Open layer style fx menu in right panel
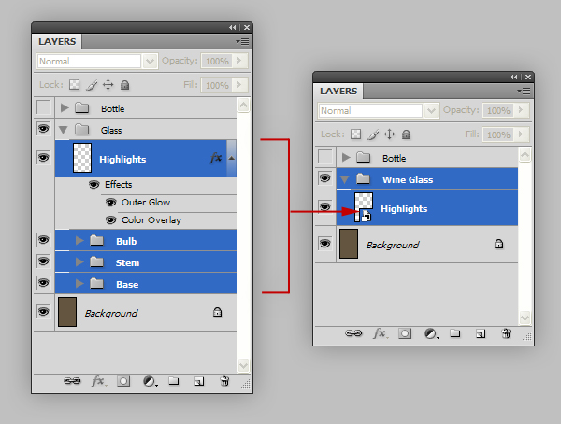Image resolution: width=561 pixels, height=424 pixels. (x=381, y=333)
